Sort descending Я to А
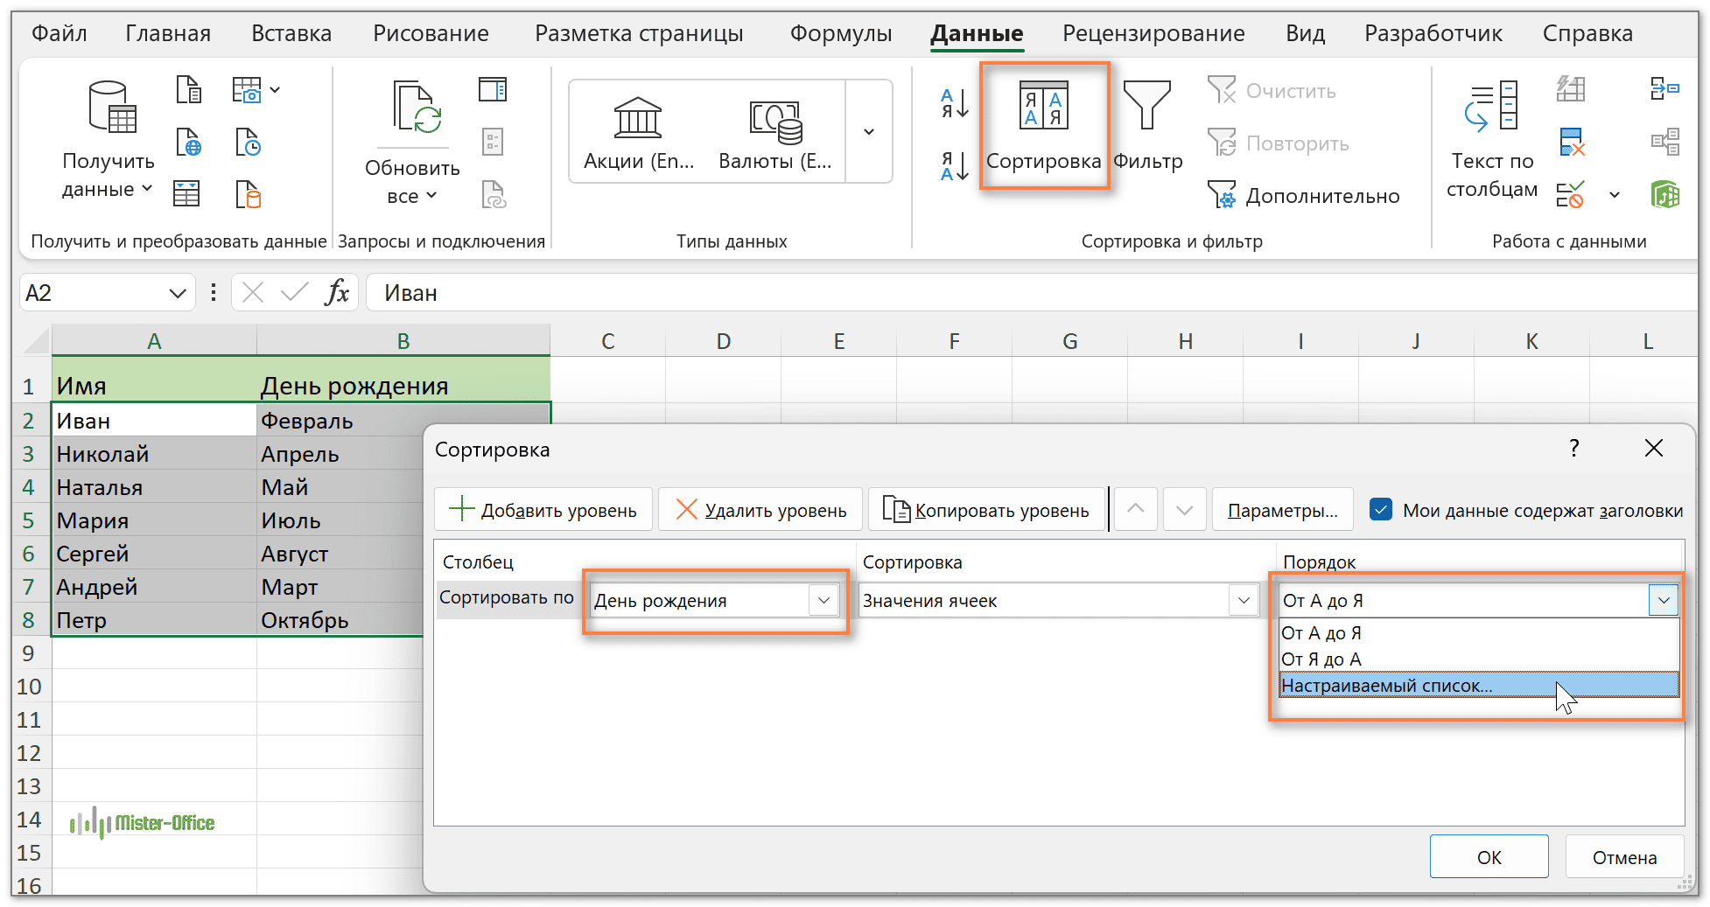This screenshot has height=907, width=1710. 954,165
